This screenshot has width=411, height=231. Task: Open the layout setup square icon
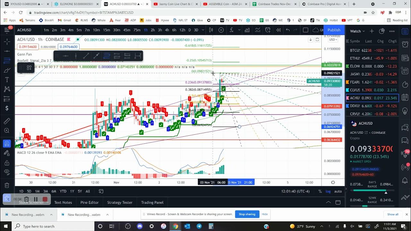coord(306,30)
